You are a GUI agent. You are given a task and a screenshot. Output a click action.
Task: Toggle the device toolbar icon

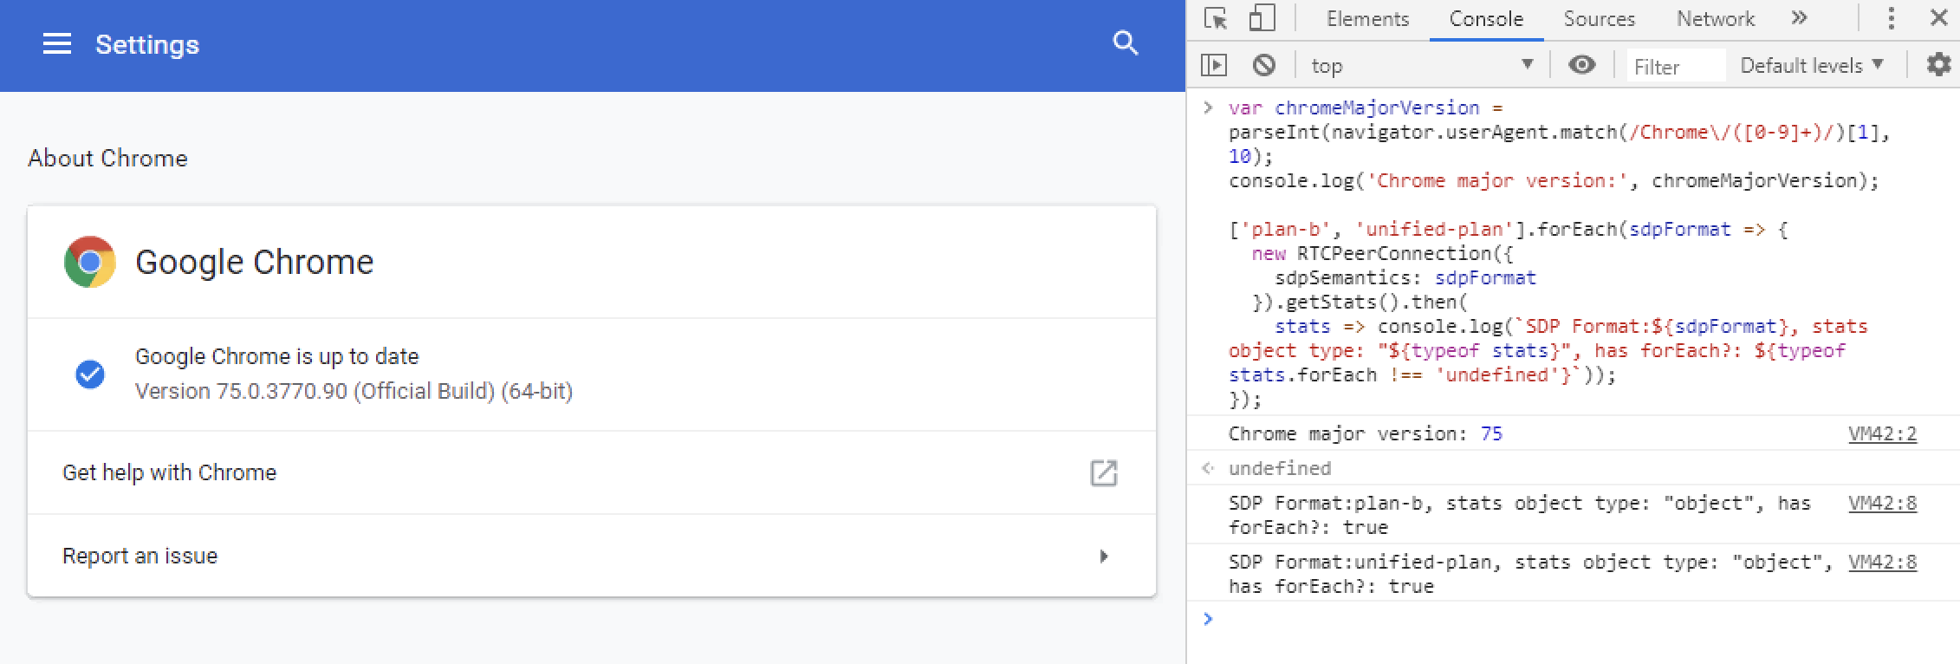[x=1262, y=18]
